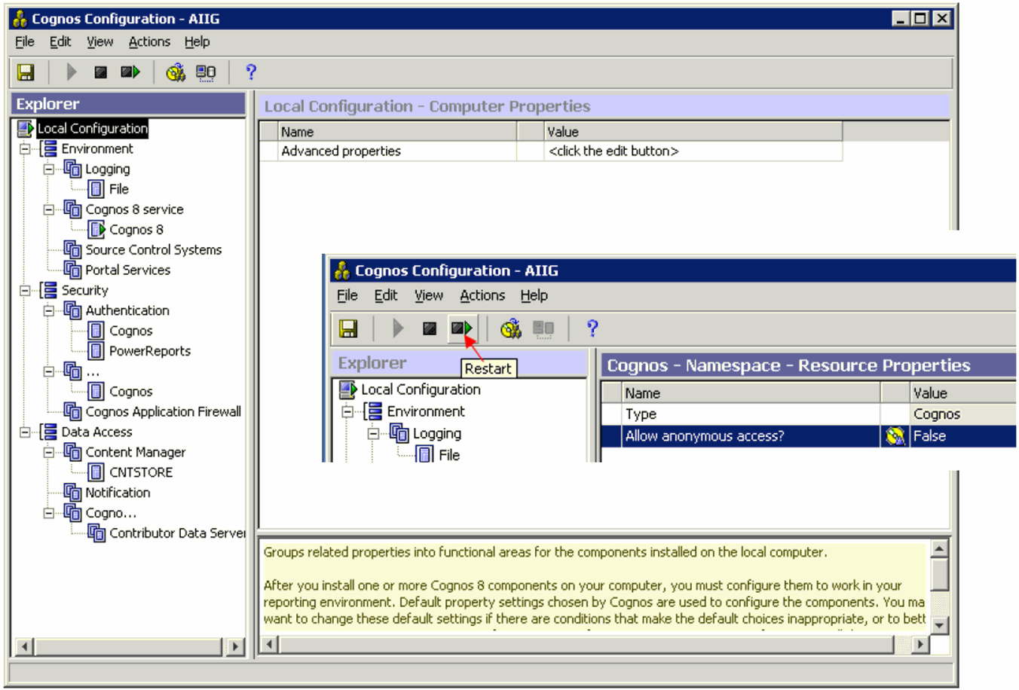Click the Contributor Data Server node icon
Viewport: 1019px width, 690px height.
click(x=96, y=533)
